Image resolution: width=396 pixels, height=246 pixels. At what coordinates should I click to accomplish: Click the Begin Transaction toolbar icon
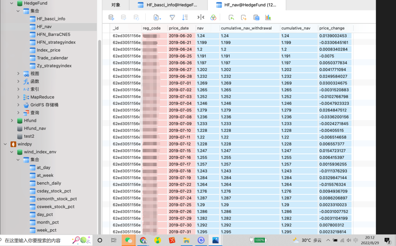tap(111, 18)
